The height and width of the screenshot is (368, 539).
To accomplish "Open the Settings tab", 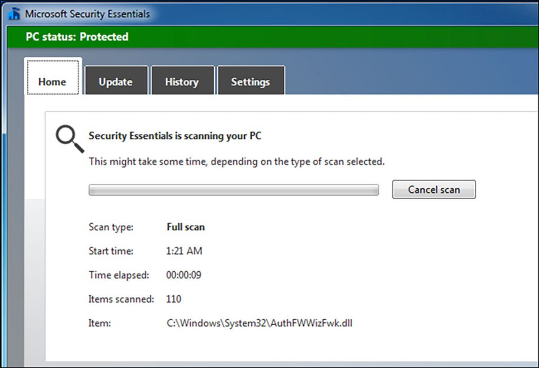I will 251,81.
